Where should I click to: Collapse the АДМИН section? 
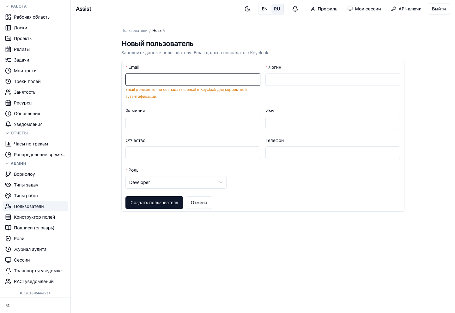point(16,163)
